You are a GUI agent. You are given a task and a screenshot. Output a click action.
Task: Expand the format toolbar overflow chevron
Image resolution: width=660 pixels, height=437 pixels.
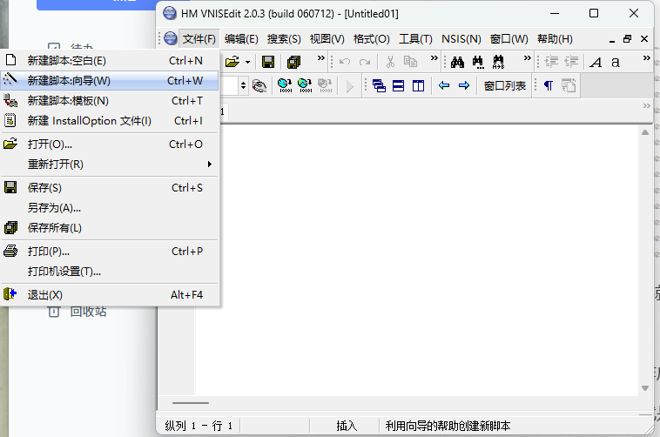(647, 58)
